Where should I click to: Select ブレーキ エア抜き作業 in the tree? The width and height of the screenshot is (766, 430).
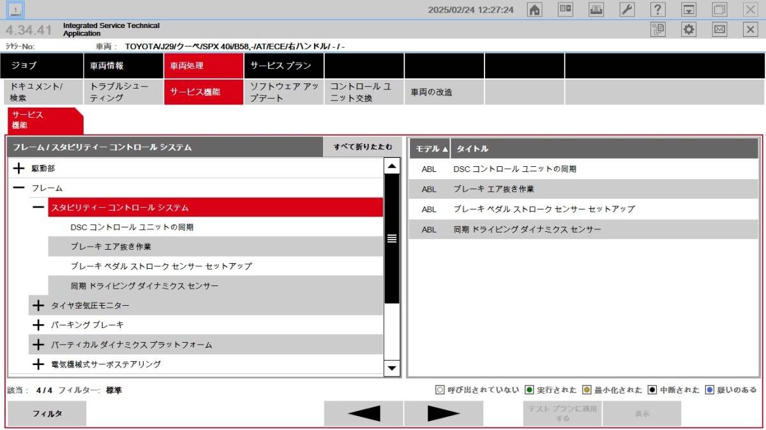111,247
